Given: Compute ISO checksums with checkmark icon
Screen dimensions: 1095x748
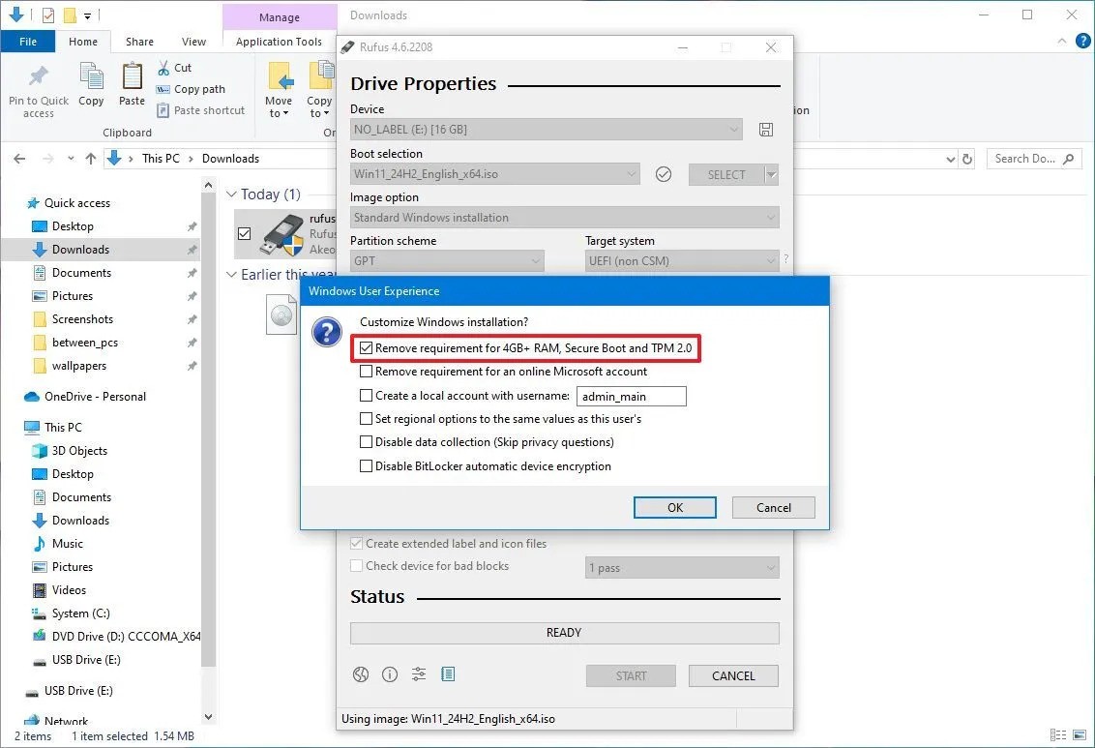Looking at the screenshot, I should point(664,174).
